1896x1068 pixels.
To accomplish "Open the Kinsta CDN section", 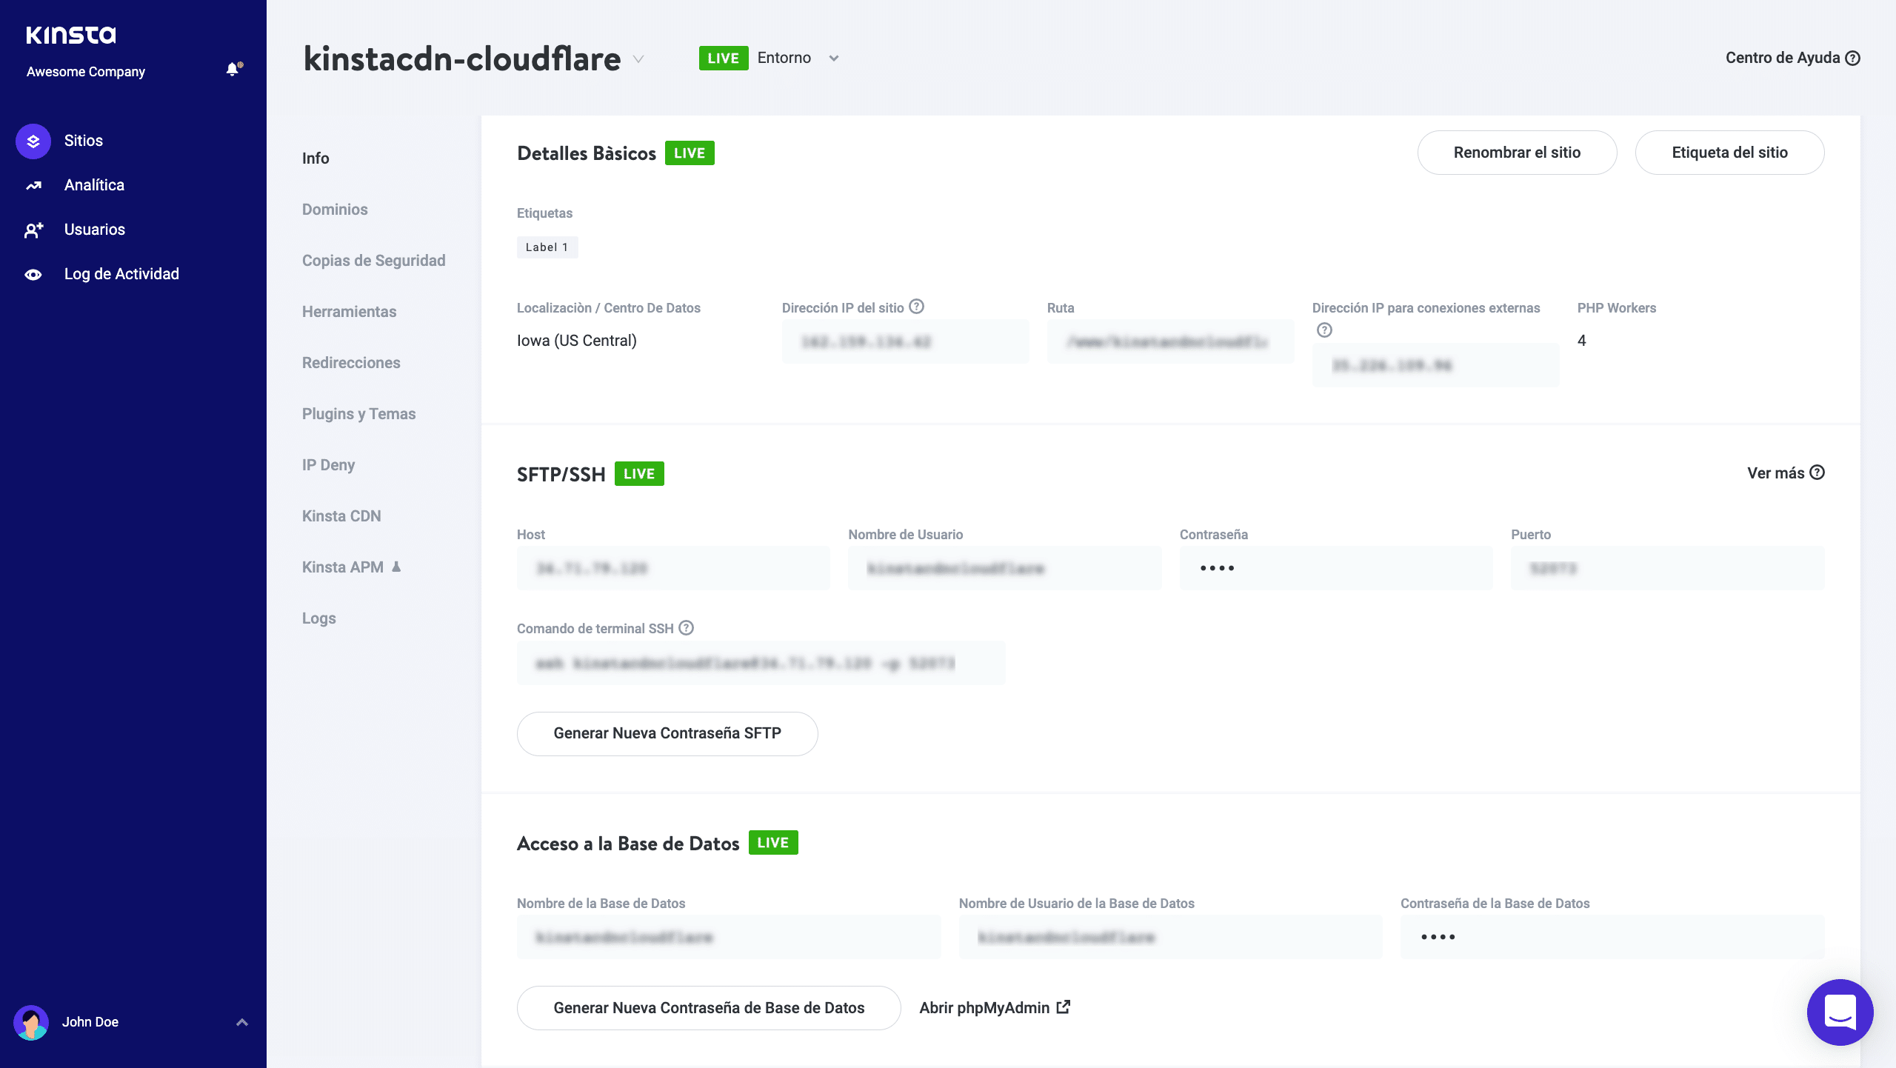I will (x=341, y=516).
